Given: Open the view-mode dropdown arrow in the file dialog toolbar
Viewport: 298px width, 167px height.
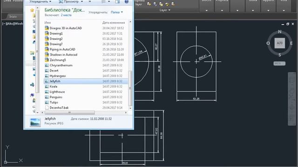Looking at the screenshot, I should 109,1.
